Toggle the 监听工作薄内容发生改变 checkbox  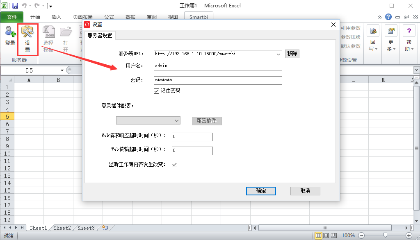pyautogui.click(x=174, y=165)
